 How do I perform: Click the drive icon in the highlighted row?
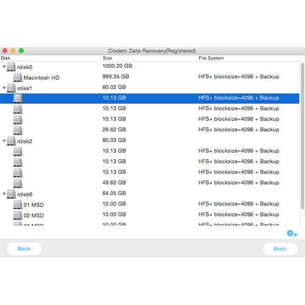tap(18, 99)
